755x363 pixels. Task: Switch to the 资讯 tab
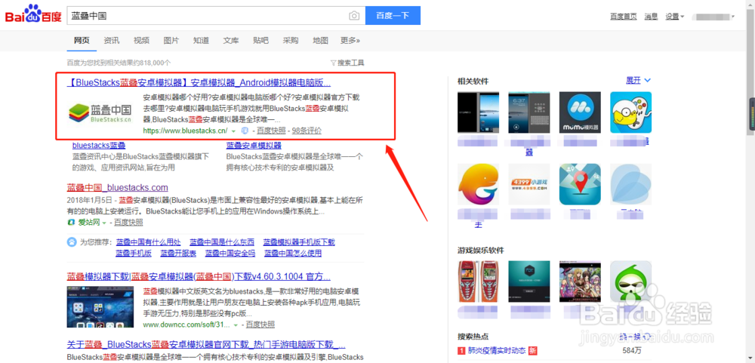(x=112, y=41)
